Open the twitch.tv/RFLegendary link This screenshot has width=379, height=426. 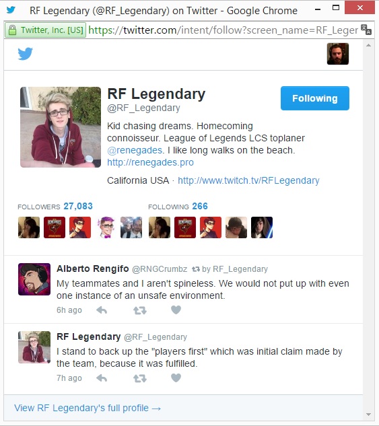(248, 180)
